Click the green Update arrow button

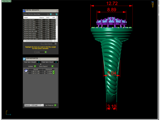[x=35, y=66]
